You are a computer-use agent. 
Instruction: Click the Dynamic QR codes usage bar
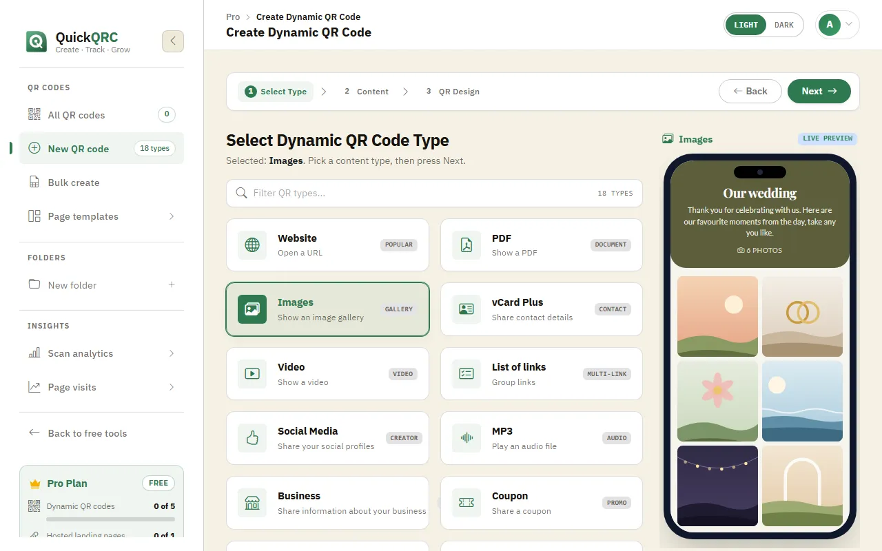111,519
